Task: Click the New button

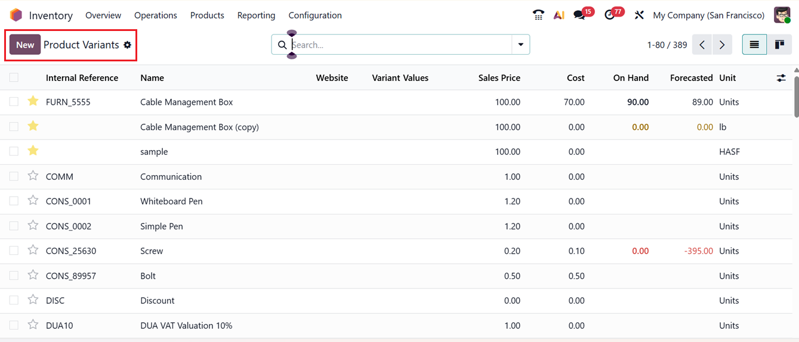Action: pyautogui.click(x=25, y=45)
